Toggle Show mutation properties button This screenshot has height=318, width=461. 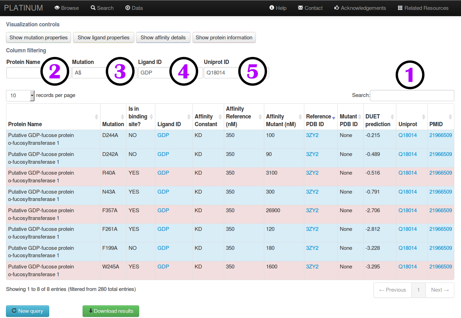39,38
